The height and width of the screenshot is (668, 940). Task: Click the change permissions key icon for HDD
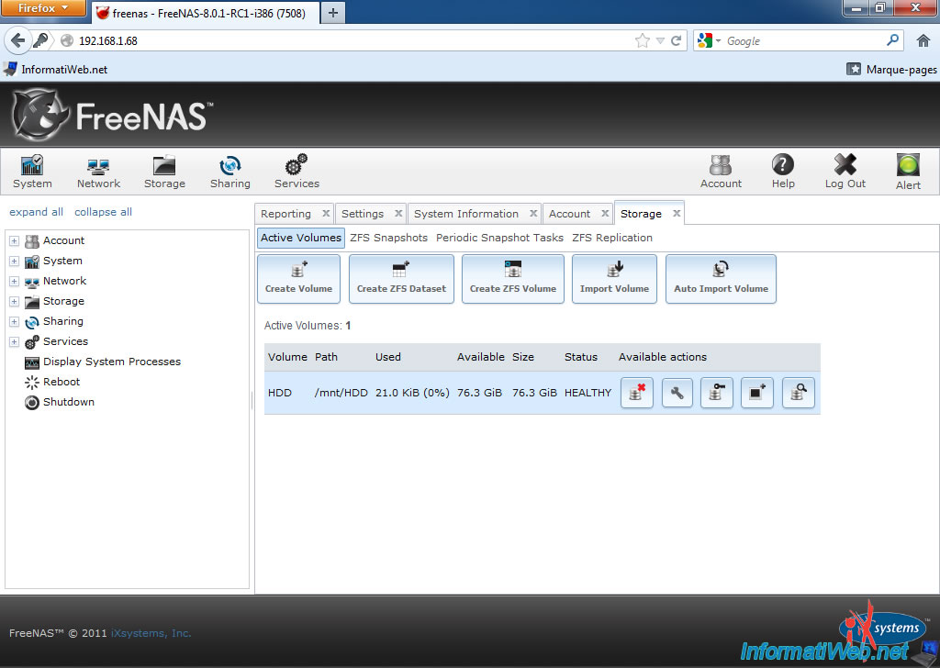(x=717, y=393)
